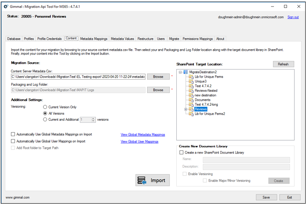Click the MigrateDestination2 site icon

tap(186, 72)
